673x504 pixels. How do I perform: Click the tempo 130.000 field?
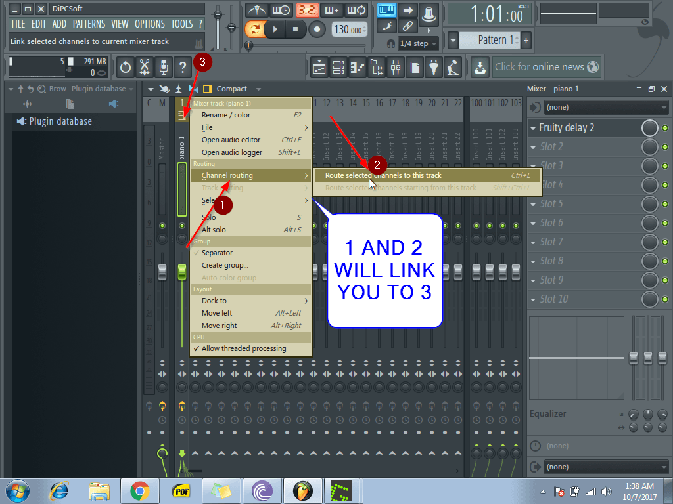(x=350, y=30)
